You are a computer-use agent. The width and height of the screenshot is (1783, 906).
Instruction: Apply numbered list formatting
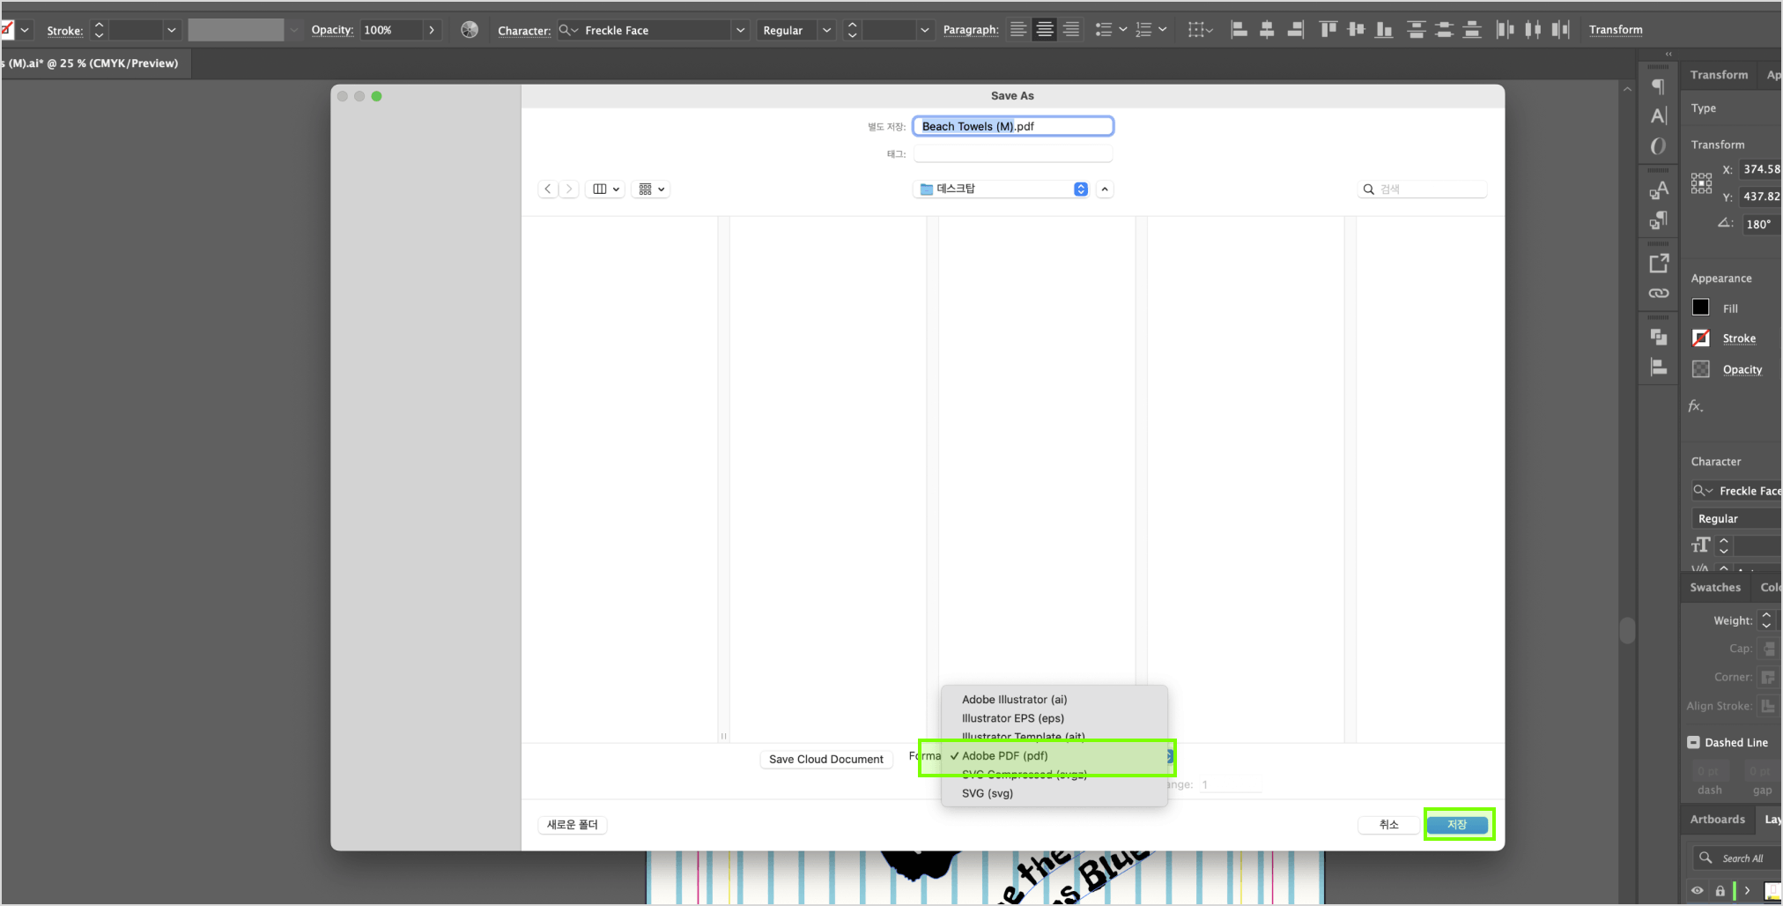click(1143, 30)
